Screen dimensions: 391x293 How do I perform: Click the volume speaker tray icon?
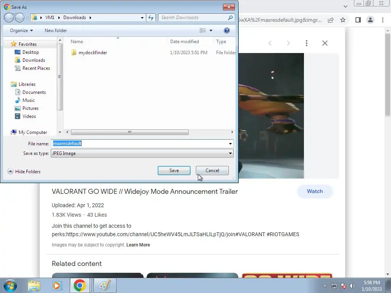[x=352, y=286]
